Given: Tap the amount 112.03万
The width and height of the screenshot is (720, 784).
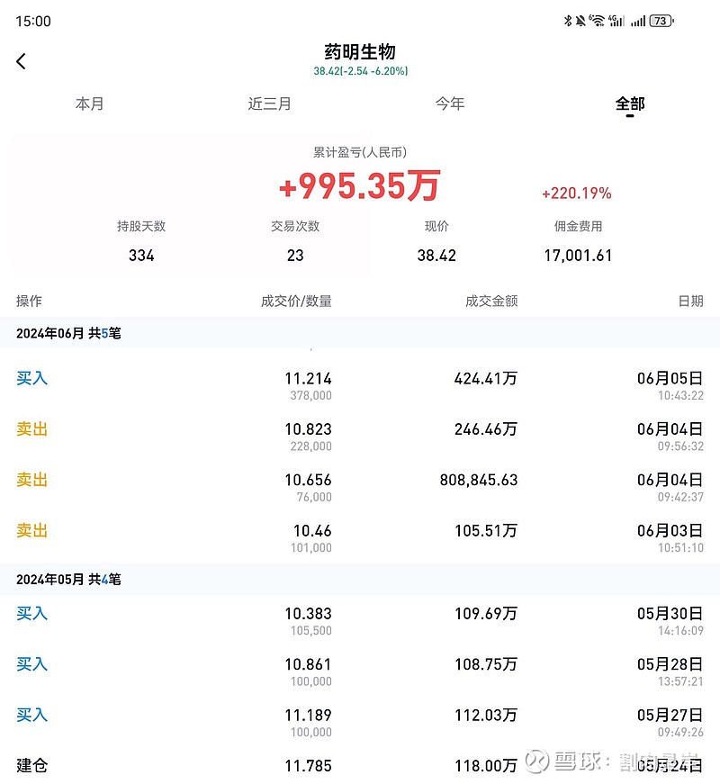Looking at the screenshot, I should (485, 715).
